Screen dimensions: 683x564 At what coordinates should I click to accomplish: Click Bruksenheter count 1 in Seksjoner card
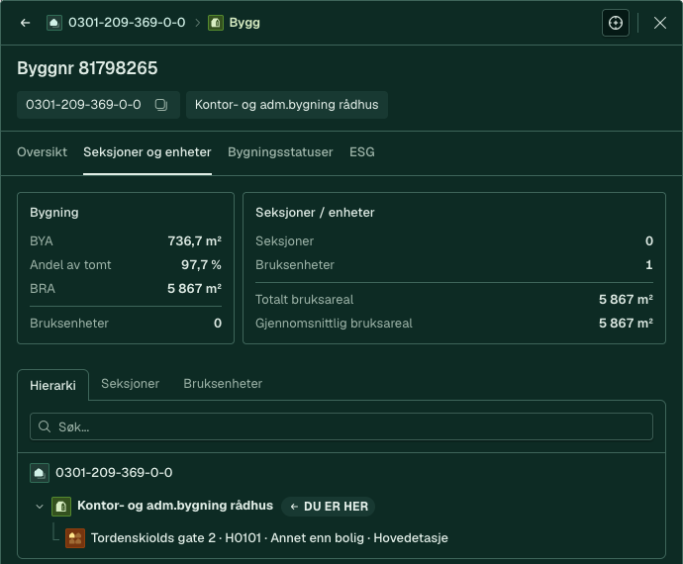pos(649,265)
